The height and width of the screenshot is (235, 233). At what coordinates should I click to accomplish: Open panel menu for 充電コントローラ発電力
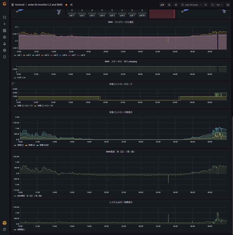[x=121, y=112]
